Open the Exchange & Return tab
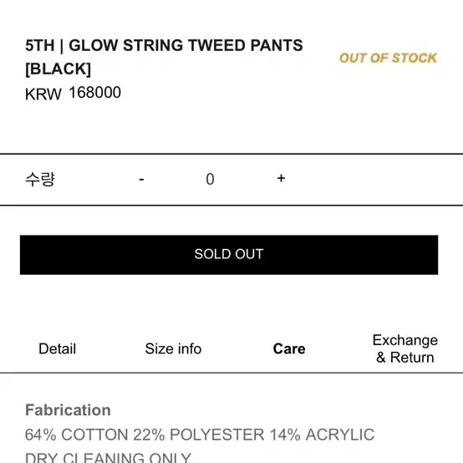463x463 pixels. (x=404, y=349)
